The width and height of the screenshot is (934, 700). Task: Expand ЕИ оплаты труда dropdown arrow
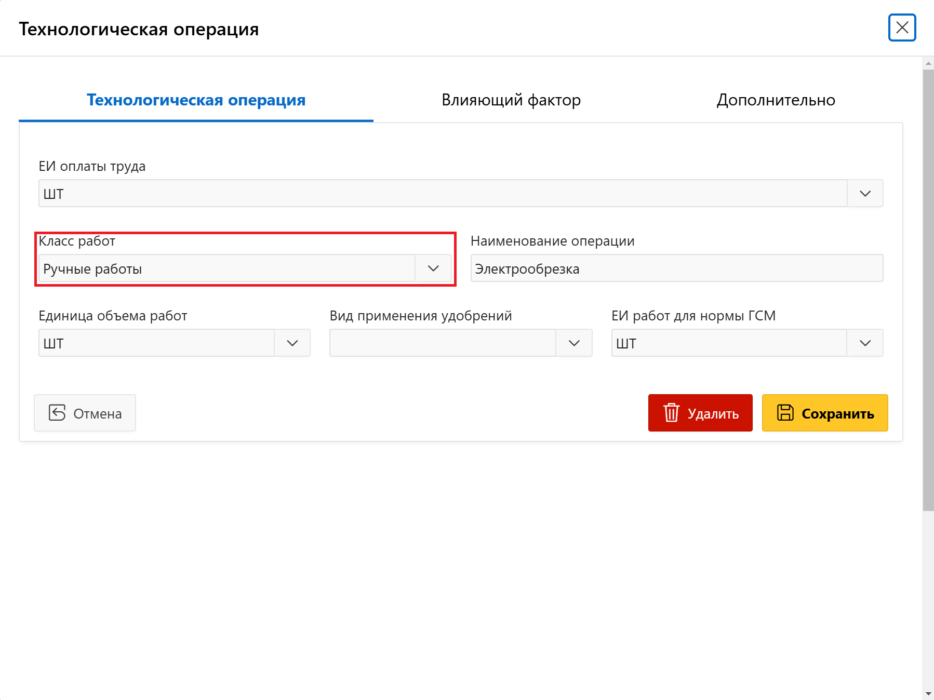865,194
